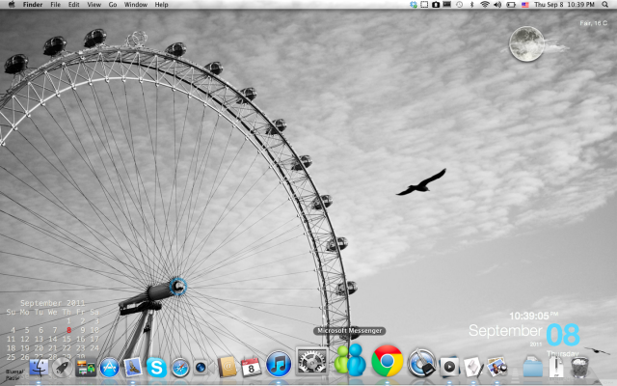Click the round blue brush dock icon
Viewport: 617px width, 386px height.
pos(421,363)
